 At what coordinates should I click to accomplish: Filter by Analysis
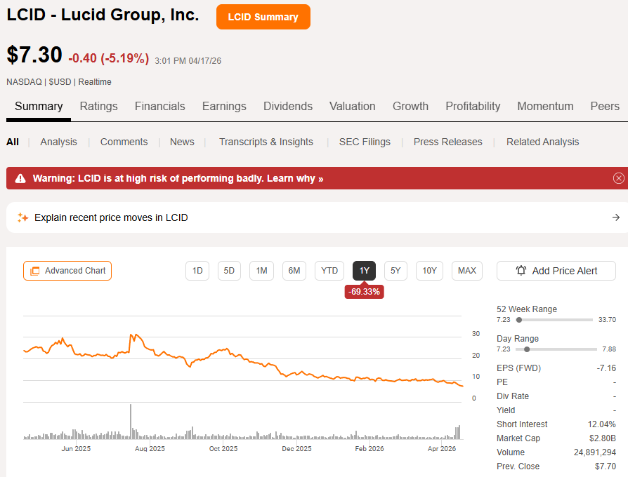58,142
